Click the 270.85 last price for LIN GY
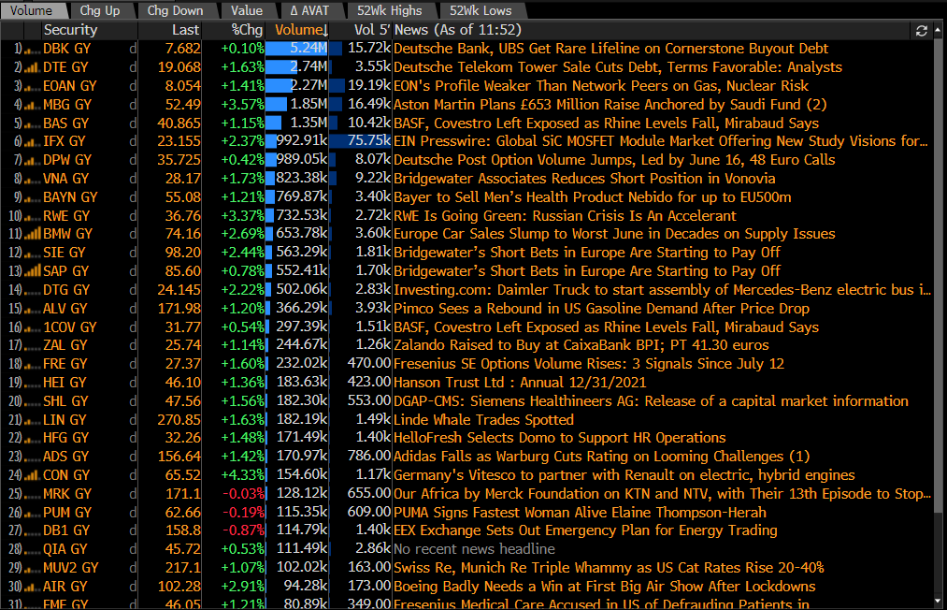Viewport: 947px width, 610px height. point(179,420)
